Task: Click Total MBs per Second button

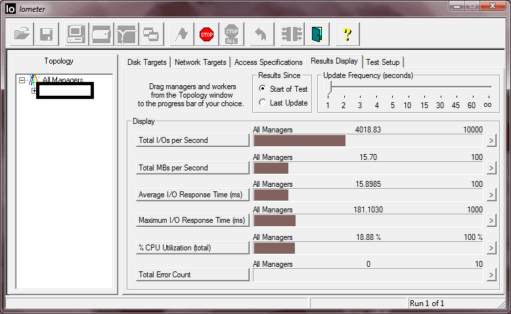Action: click(192, 168)
